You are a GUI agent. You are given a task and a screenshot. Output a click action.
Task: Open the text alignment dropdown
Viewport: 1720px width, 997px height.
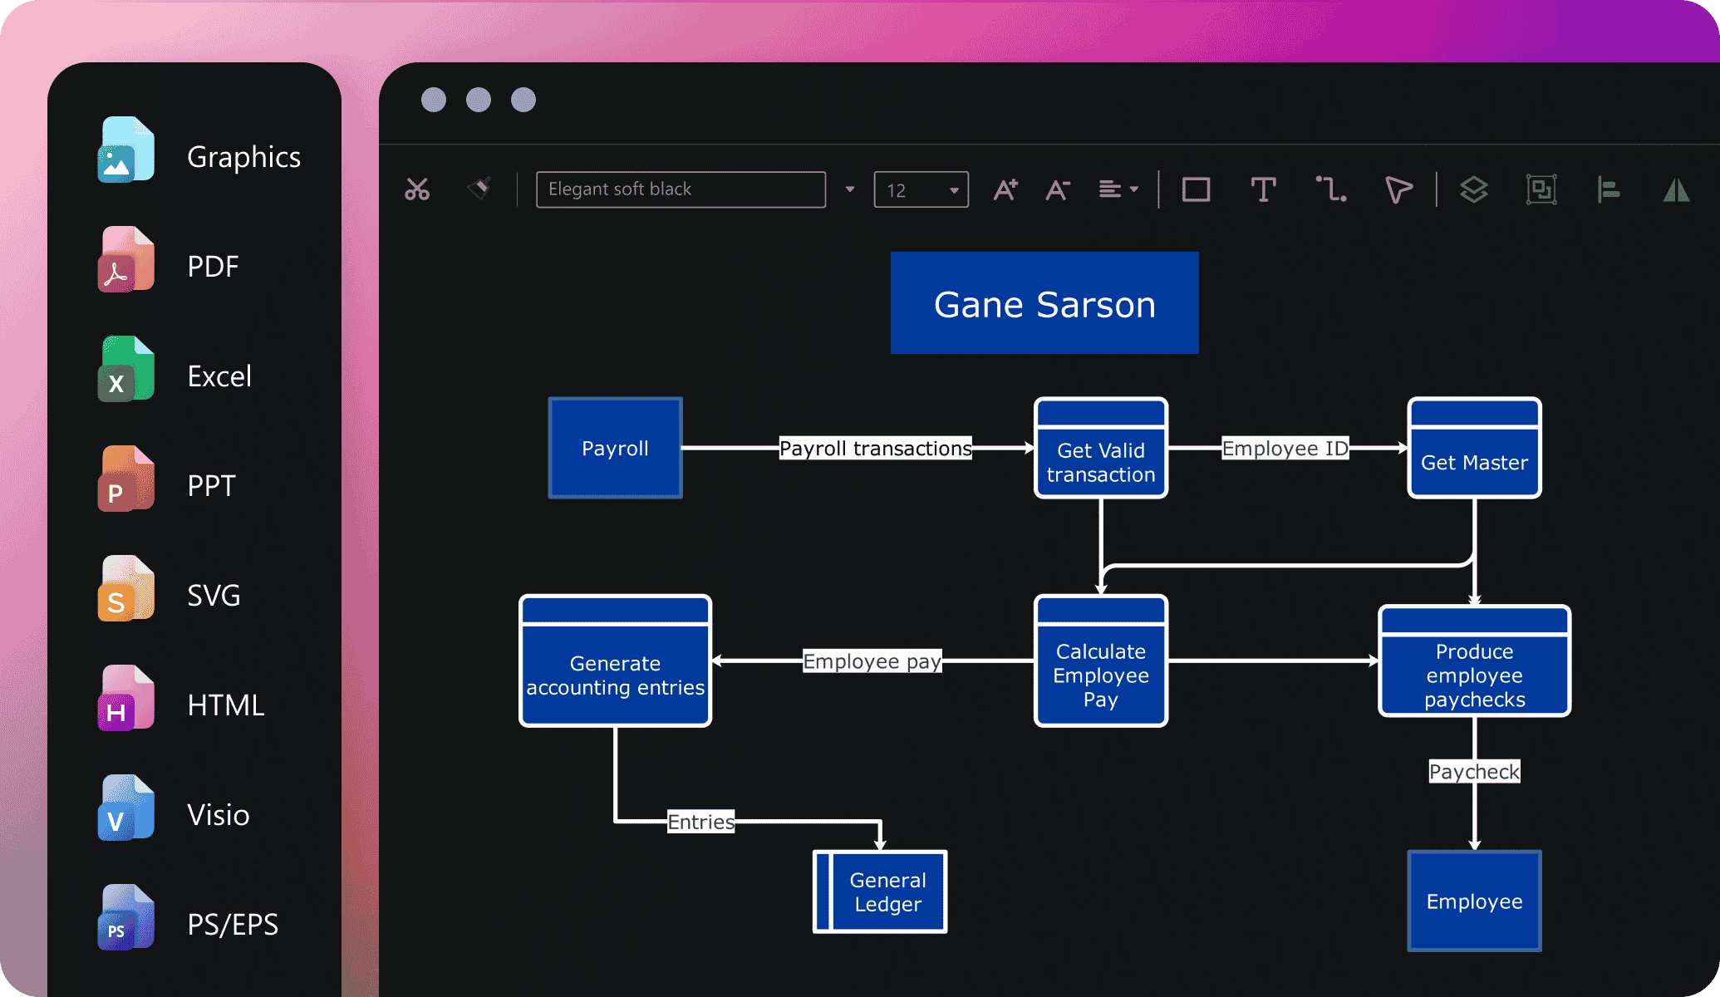pyautogui.click(x=1118, y=189)
